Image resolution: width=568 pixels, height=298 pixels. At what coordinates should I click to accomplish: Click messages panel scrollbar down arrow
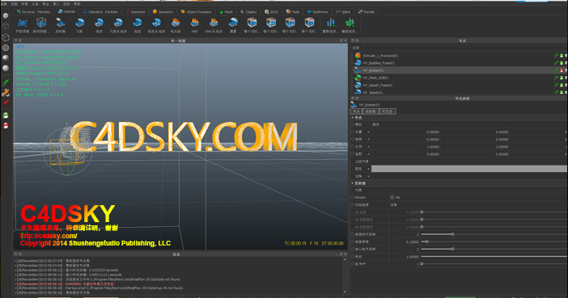coord(345,292)
